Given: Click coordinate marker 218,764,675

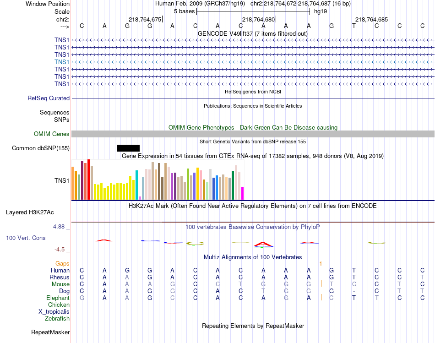Looking at the screenshot, I should [x=145, y=19].
